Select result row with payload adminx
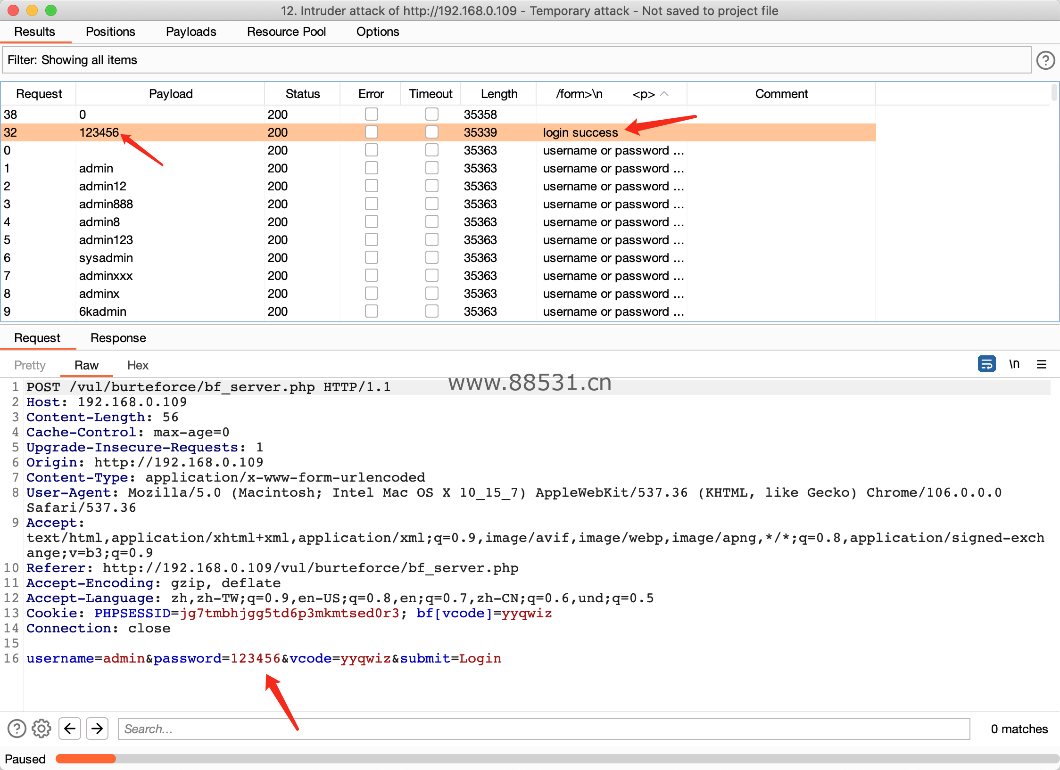Viewport: 1060px width, 770px height. tap(439, 293)
